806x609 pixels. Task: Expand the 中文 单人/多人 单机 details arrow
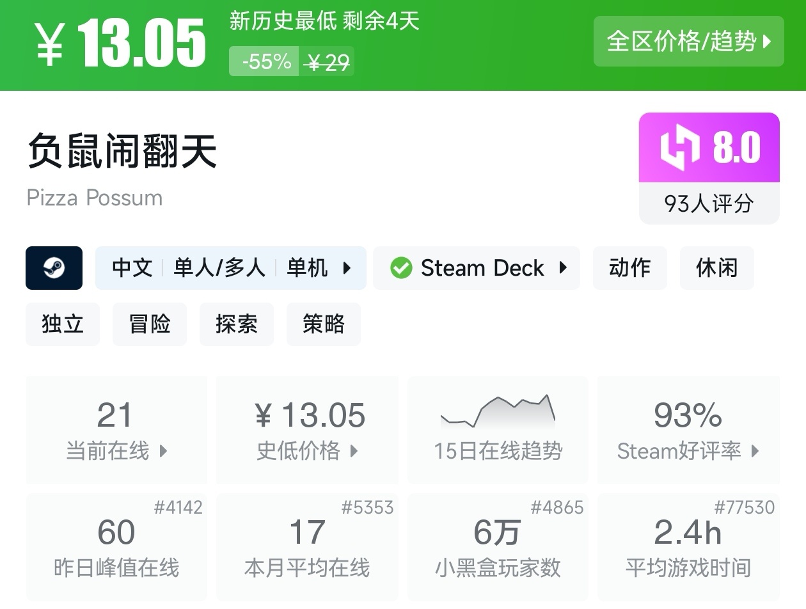click(x=347, y=268)
